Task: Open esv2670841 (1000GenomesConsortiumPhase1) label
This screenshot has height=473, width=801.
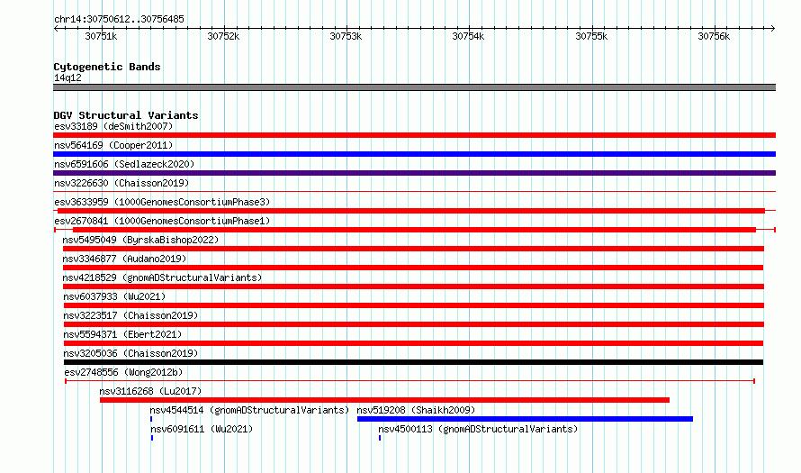Action: [162, 221]
